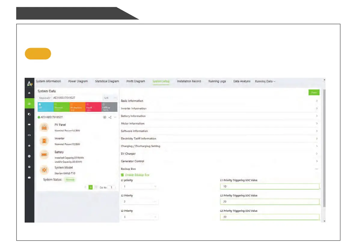The height and width of the screenshot is (252, 358).
Task: Expand chevron beside AE3100517019527 entry
Action: coord(115,117)
